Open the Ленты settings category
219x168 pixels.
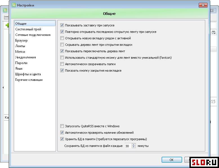20,46
